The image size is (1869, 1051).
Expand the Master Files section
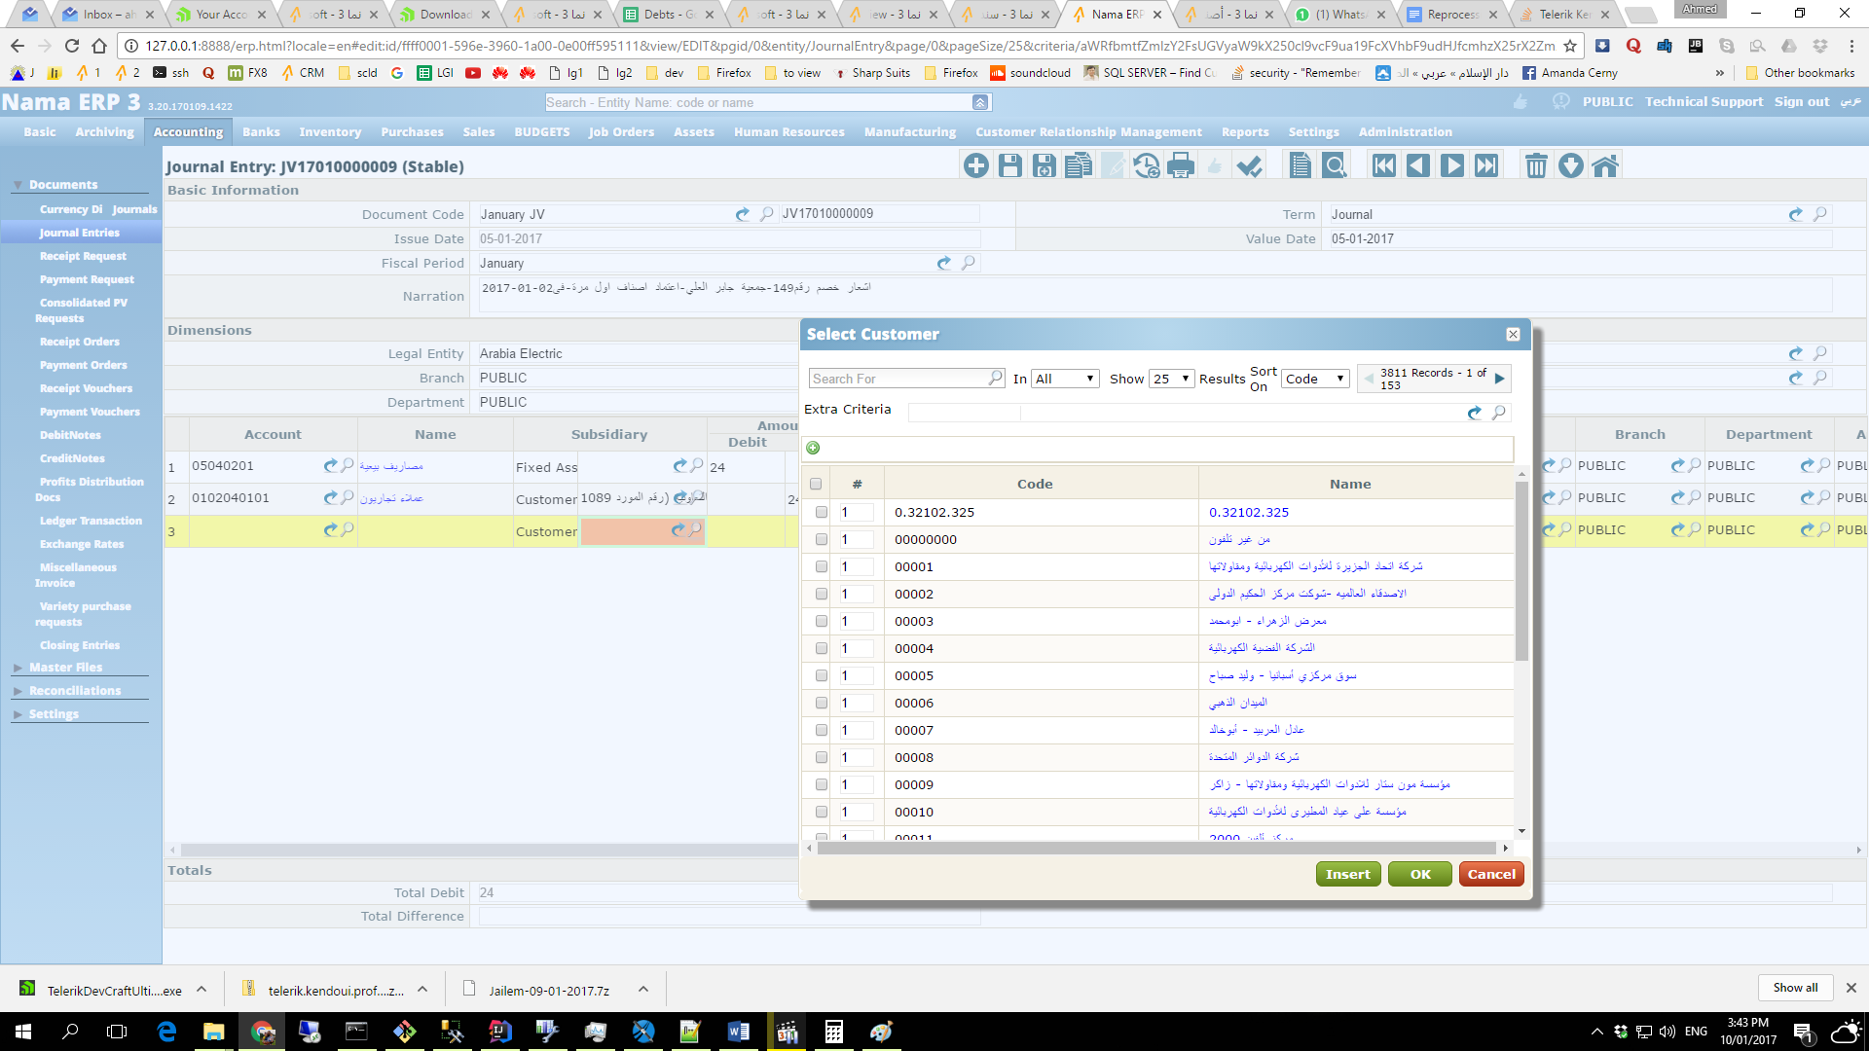(65, 668)
